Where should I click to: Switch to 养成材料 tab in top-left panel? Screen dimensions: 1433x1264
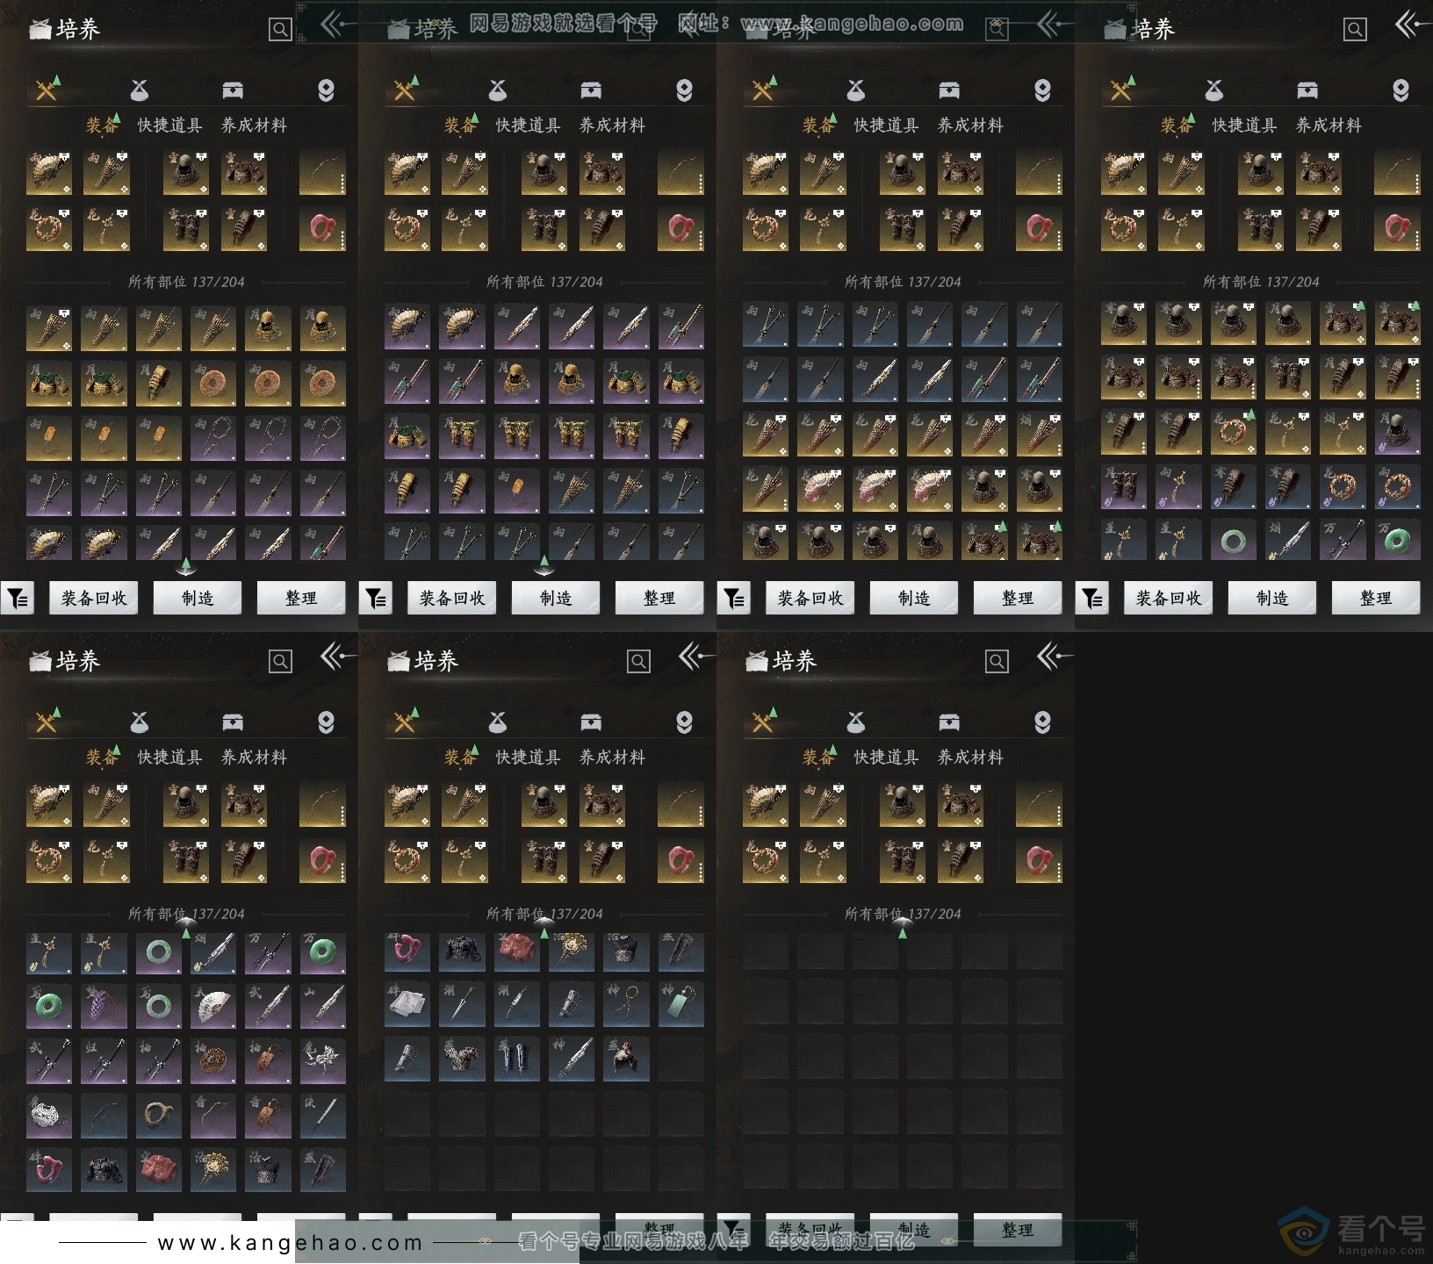254,126
